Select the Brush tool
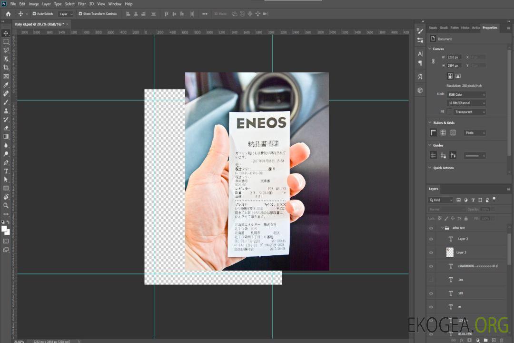 6,102
